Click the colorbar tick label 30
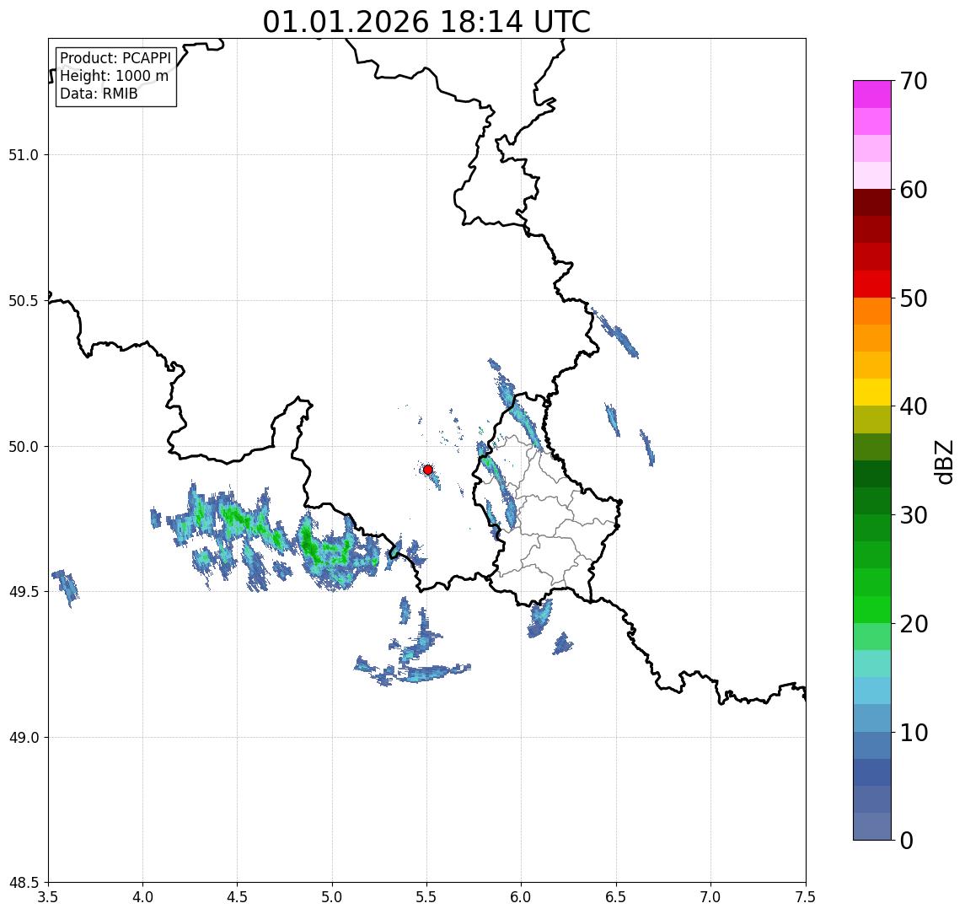 (x=914, y=515)
